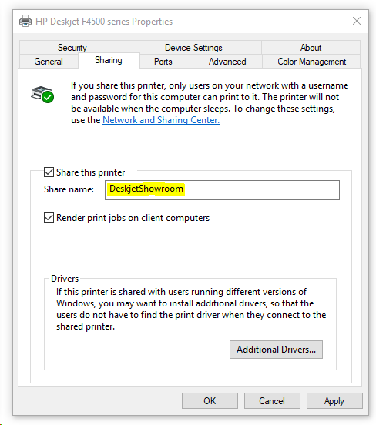This screenshot has height=425, width=376.
Task: Click the shared printer icon with green checkmark
Action: click(x=42, y=94)
